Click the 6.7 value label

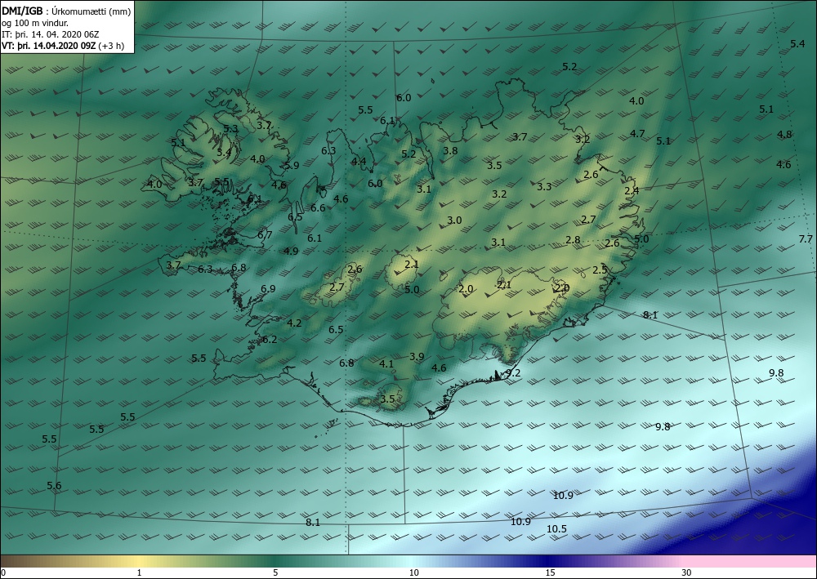(265, 235)
